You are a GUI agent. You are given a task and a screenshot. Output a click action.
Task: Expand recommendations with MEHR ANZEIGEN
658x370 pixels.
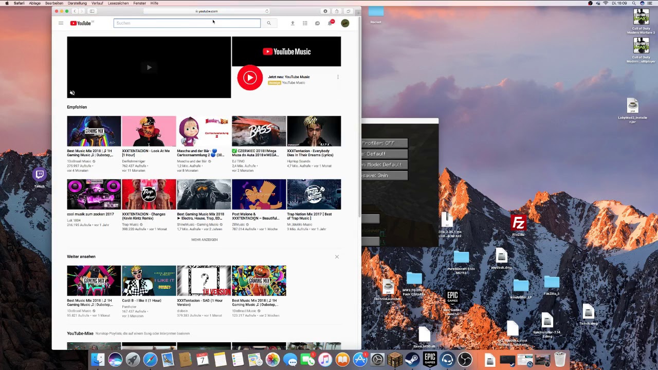pos(204,239)
